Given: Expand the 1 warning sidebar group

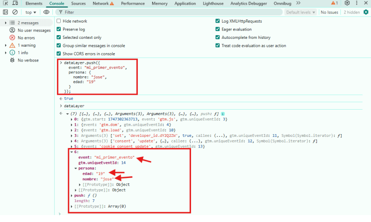Looking at the screenshot, I should pos(6,45).
